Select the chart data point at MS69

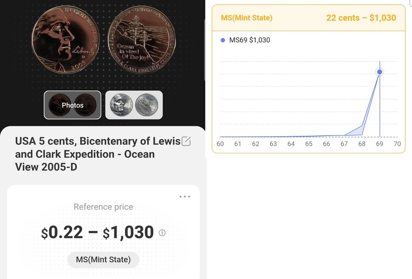[379, 72]
